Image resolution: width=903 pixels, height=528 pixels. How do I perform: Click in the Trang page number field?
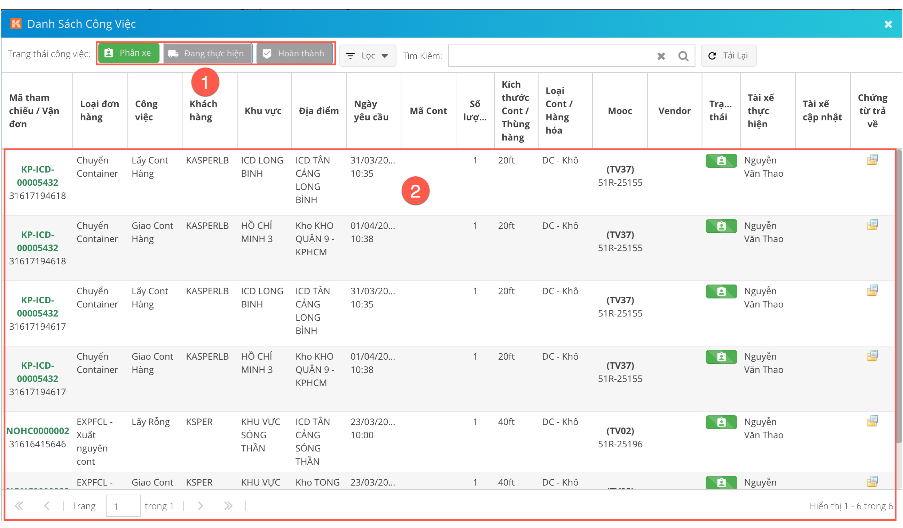point(123,506)
